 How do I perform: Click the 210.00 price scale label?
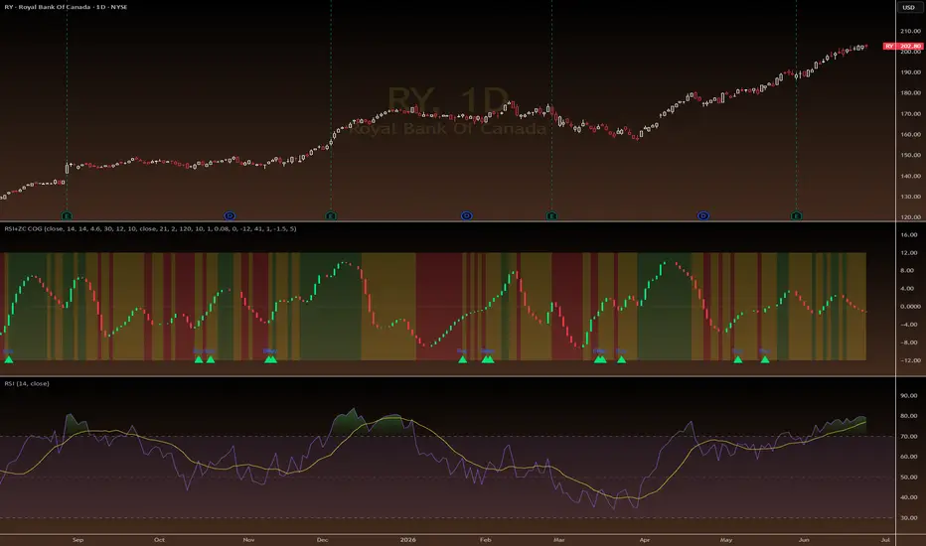point(910,31)
